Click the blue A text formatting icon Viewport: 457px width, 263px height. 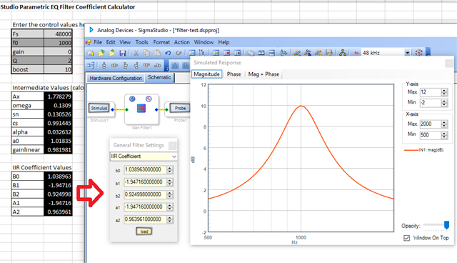pos(175,65)
